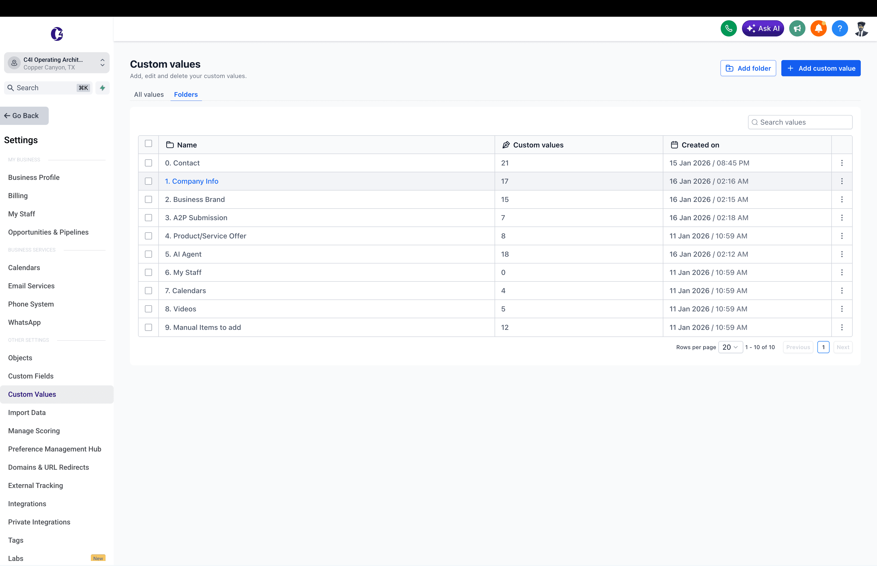Screen dimensions: 877x566
Task: Open Email Services settings
Action: click(31, 286)
